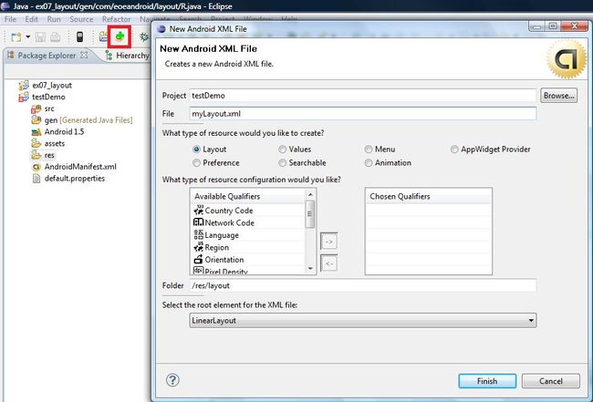This screenshot has width=593, height=402.
Task: Open the Edit menu in Eclipse
Action: click(x=31, y=19)
